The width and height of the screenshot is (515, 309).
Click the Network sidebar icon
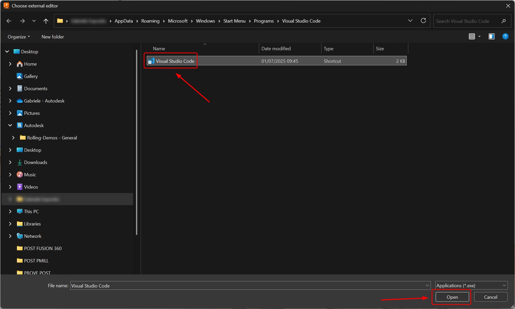click(20, 236)
